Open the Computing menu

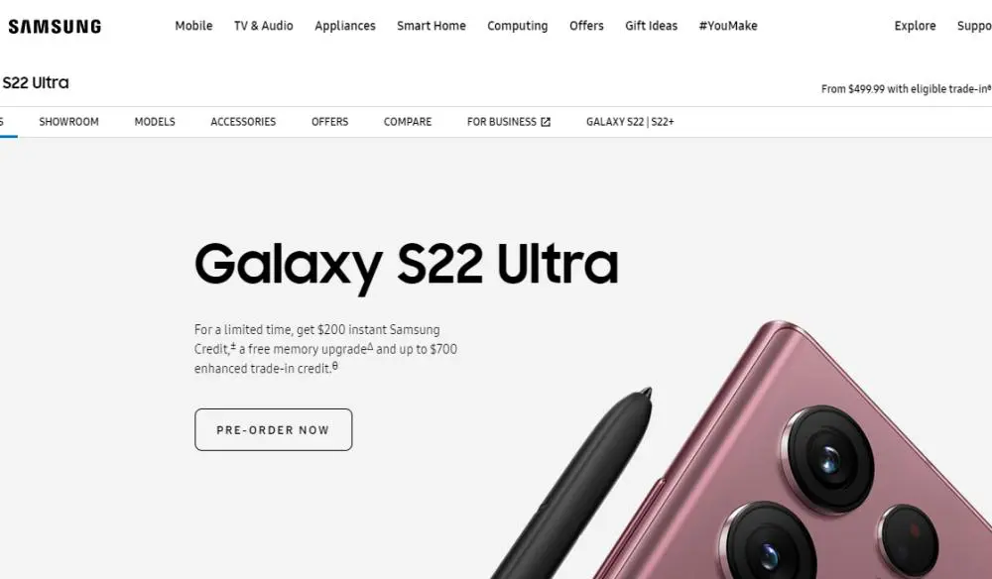coord(518,26)
